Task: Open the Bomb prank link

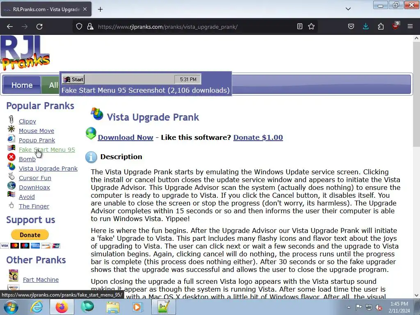Action: tap(27, 159)
